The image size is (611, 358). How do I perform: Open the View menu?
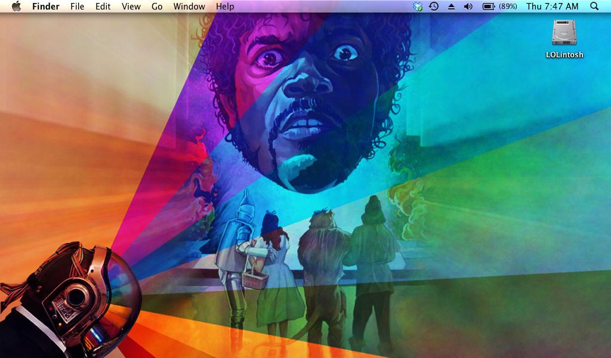[x=131, y=6]
